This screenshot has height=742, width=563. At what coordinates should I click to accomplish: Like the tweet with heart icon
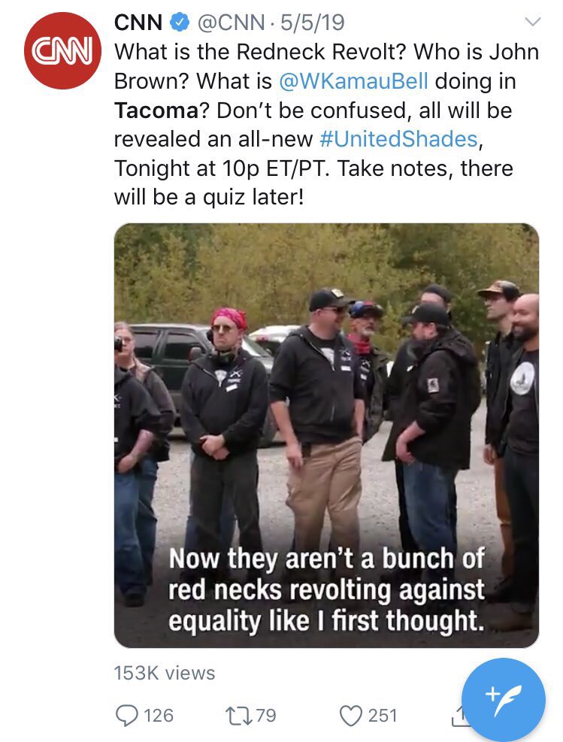click(351, 715)
